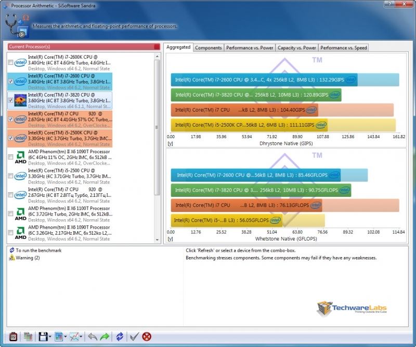Click the Intel logo on the 90.75GFLOPS bar

click(345, 190)
